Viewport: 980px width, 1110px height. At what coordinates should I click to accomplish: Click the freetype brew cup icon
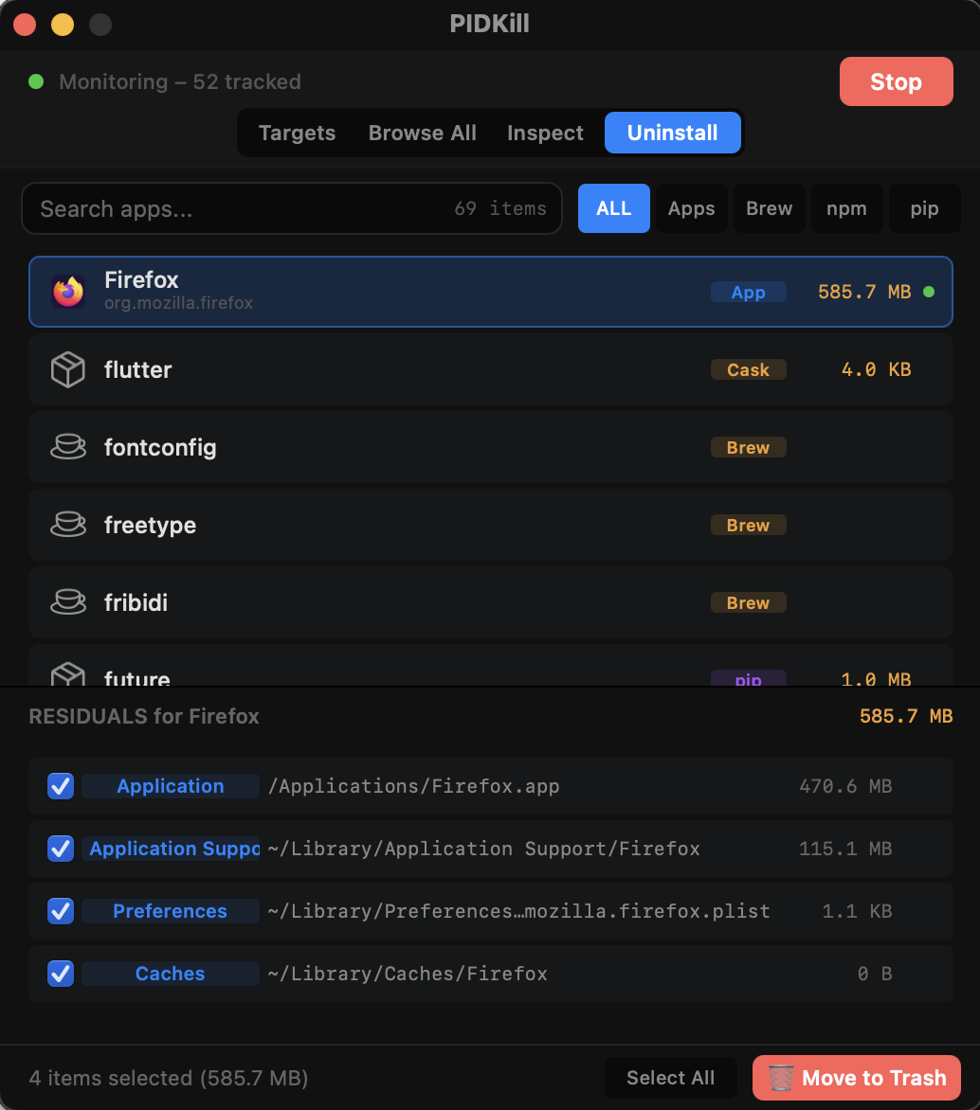pos(67,526)
